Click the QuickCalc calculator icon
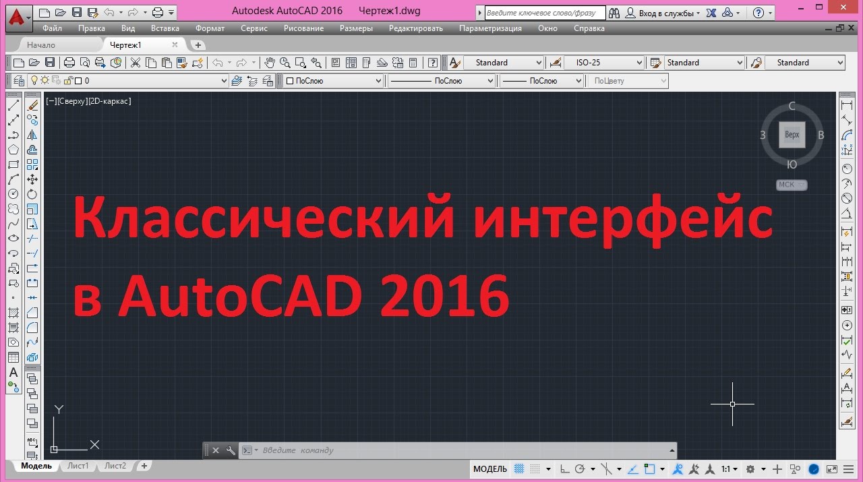 tap(413, 63)
